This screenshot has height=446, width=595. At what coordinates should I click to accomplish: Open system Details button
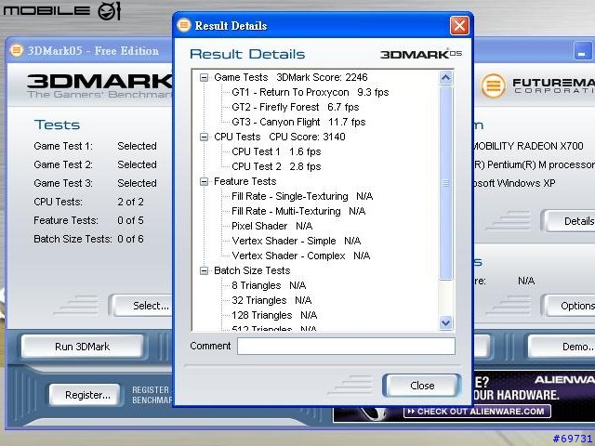[569, 221]
